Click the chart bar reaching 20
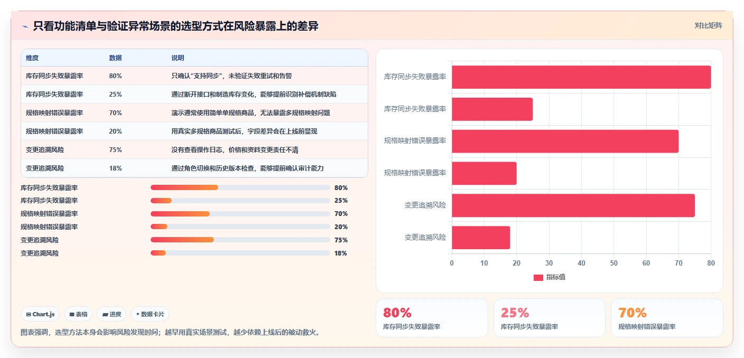 click(484, 173)
